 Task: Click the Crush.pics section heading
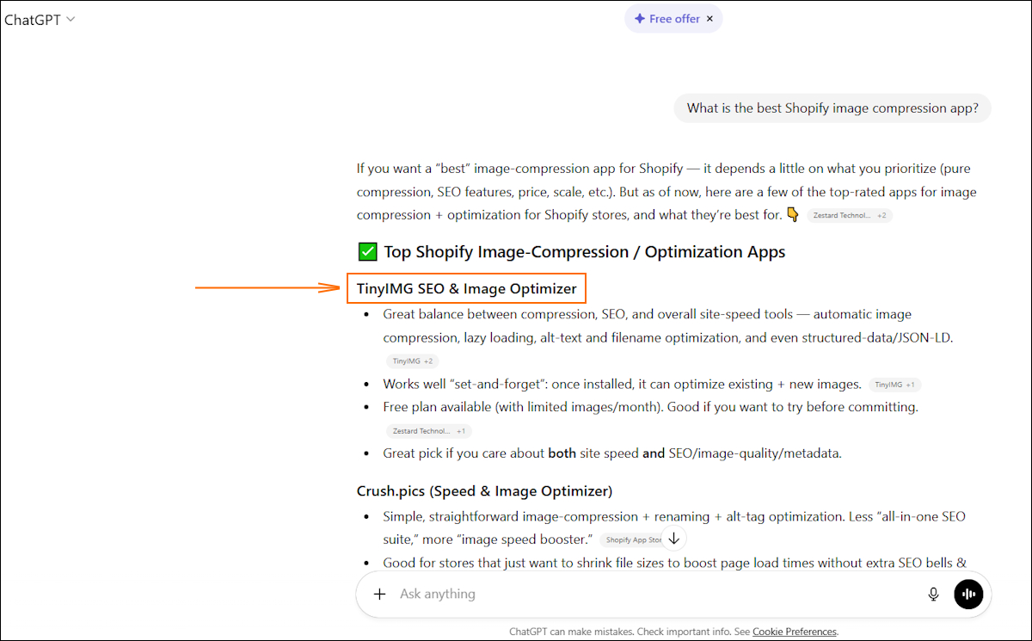pyautogui.click(x=483, y=490)
